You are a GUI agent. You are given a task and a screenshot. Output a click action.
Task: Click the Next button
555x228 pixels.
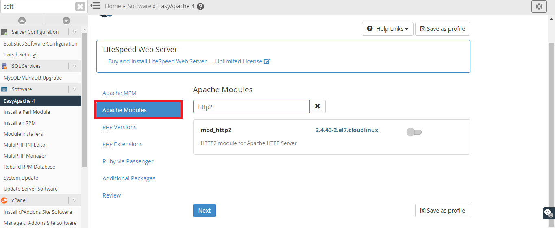click(205, 211)
